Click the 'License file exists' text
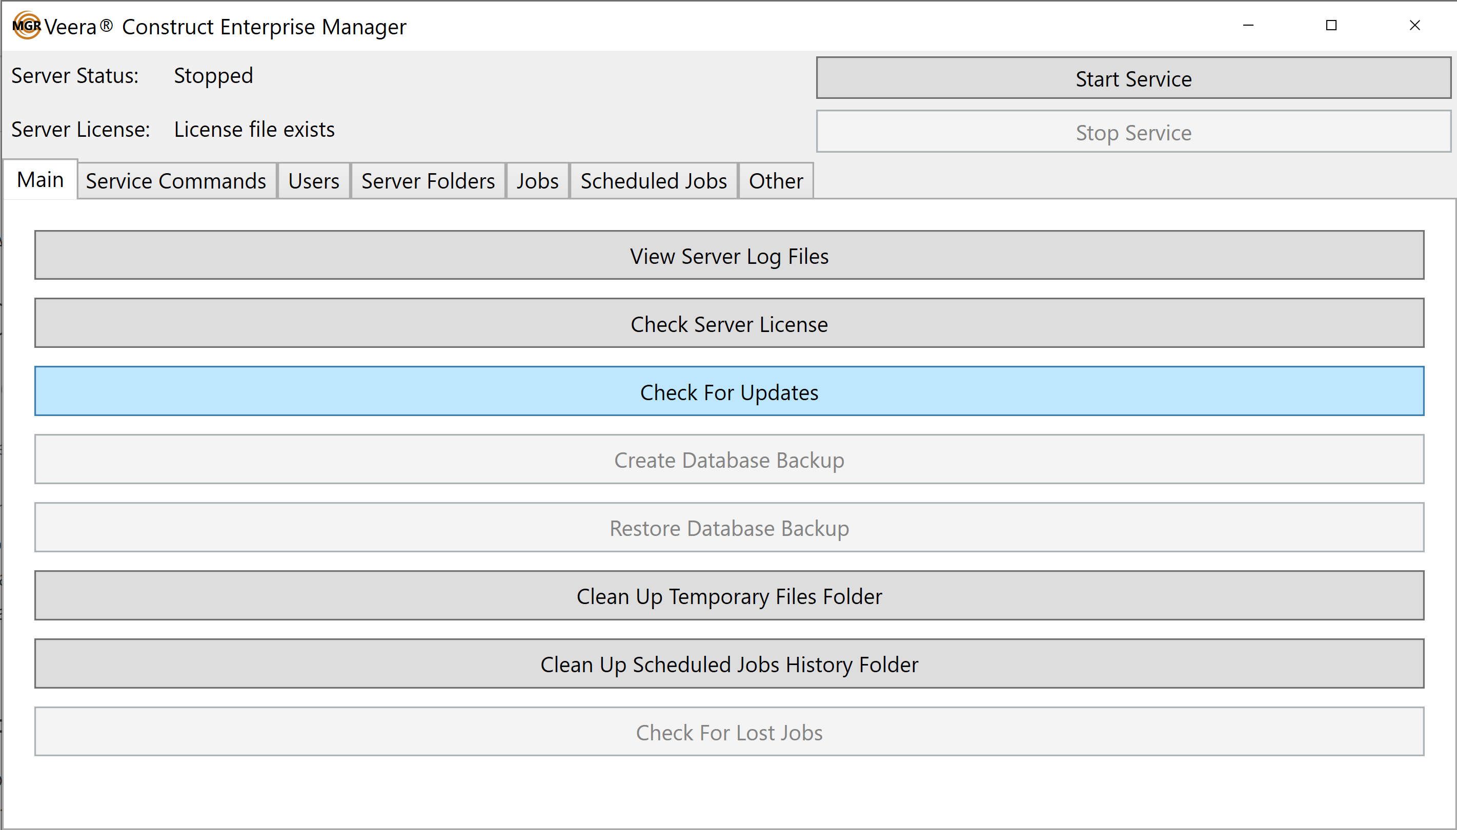1457x830 pixels. (254, 130)
